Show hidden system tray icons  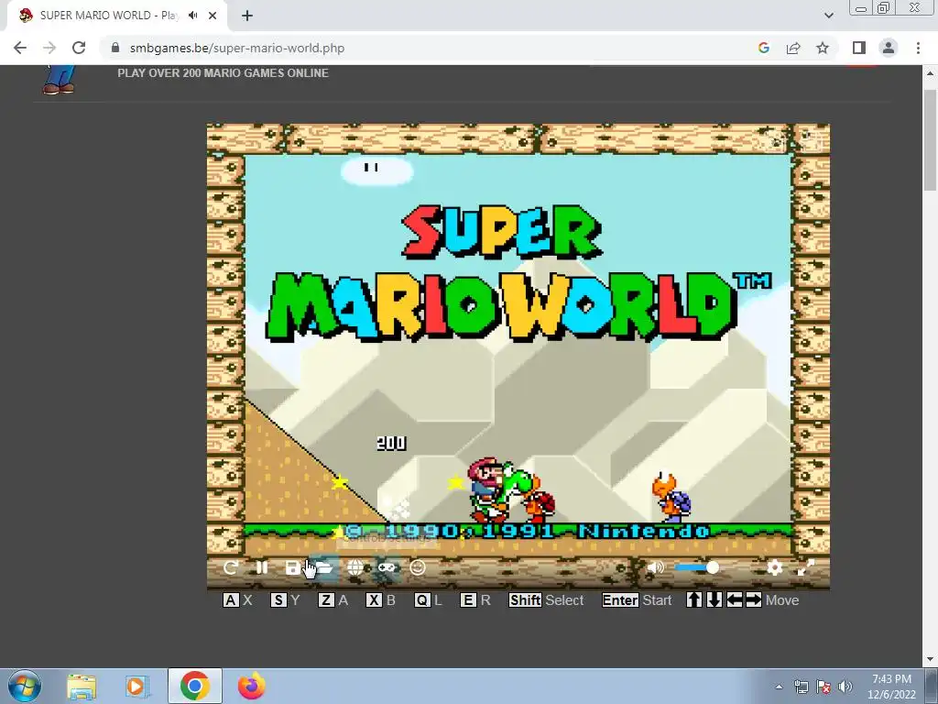[779, 687]
